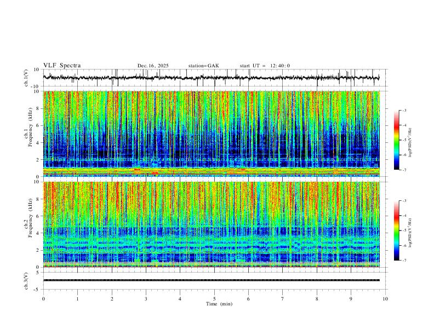Click the ch.1 spectrogram plot
Image resolution: width=434 pixels, height=335 pixels.
pos(211,134)
